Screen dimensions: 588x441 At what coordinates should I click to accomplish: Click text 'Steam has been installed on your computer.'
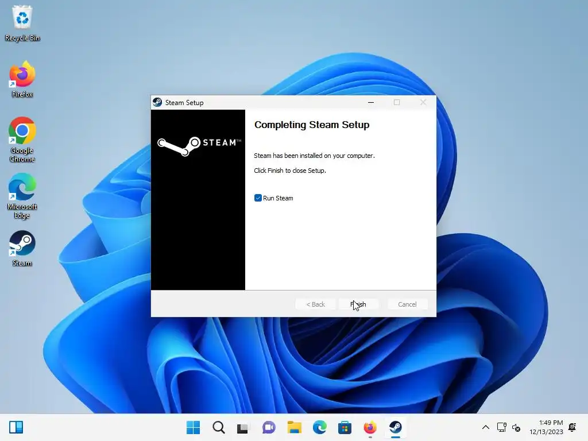(314, 156)
